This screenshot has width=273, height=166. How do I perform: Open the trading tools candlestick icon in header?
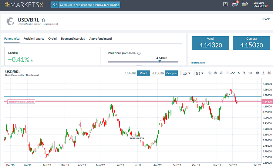244,4
